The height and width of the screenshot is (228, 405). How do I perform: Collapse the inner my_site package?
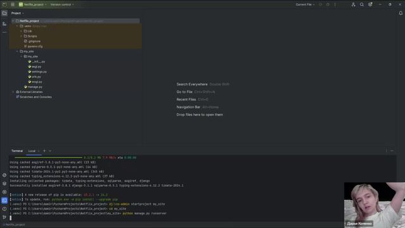(x=21, y=56)
